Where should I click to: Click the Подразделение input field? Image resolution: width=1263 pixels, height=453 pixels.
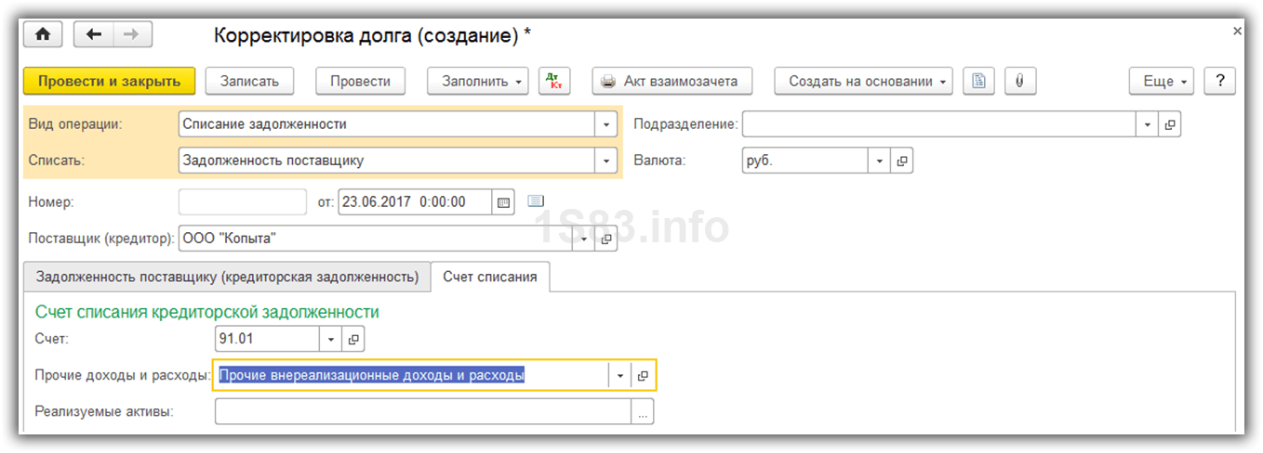pos(939,124)
